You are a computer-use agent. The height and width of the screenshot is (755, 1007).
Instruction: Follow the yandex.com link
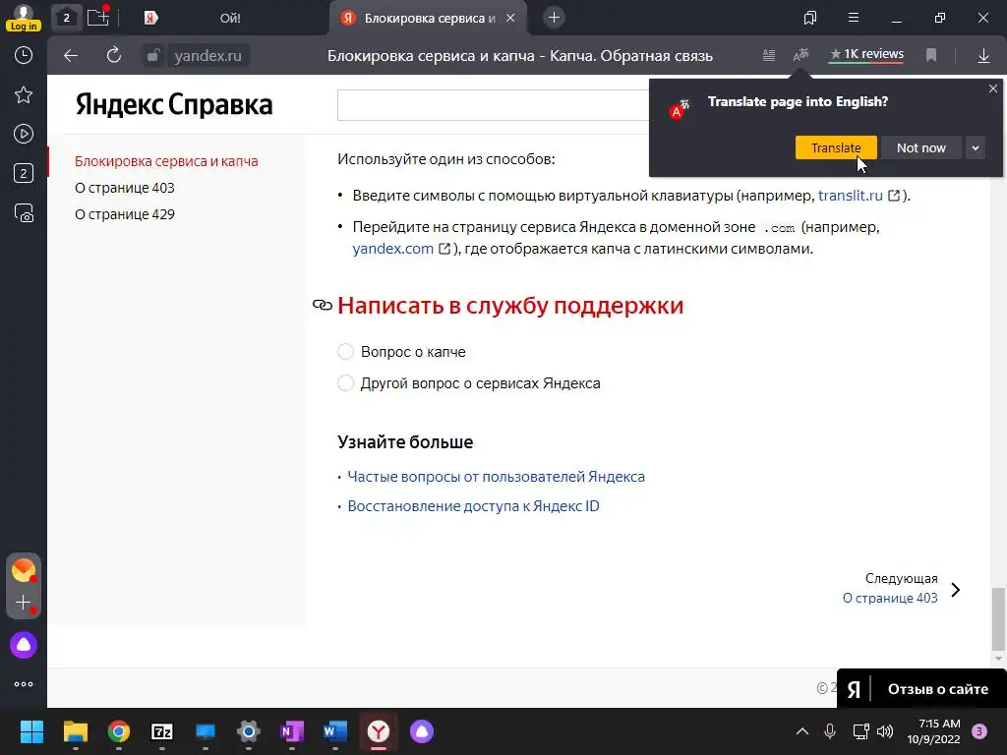[x=393, y=249]
